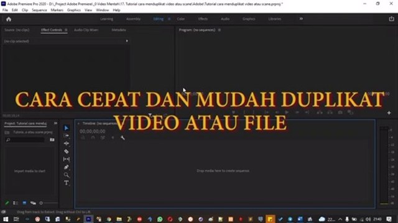Click Go to Out in Program monitor

coord(307,112)
